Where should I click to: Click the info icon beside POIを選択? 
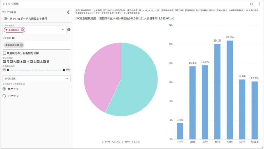tap(69, 30)
